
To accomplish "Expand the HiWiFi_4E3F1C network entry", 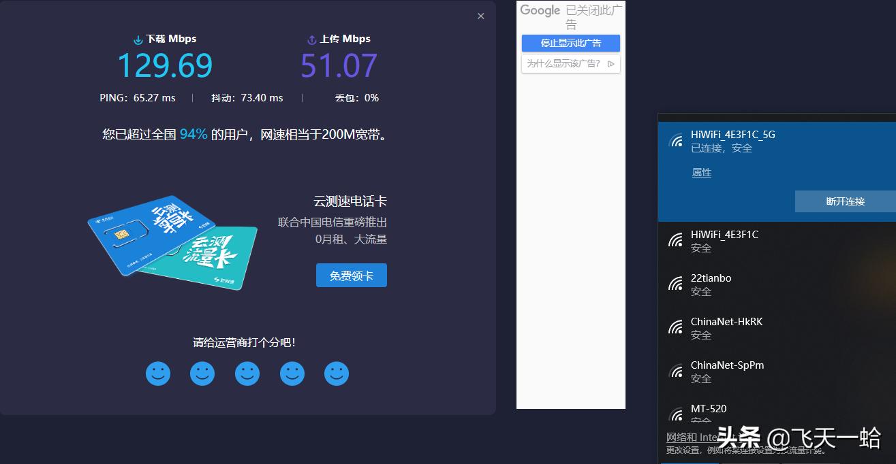I will (750, 240).
